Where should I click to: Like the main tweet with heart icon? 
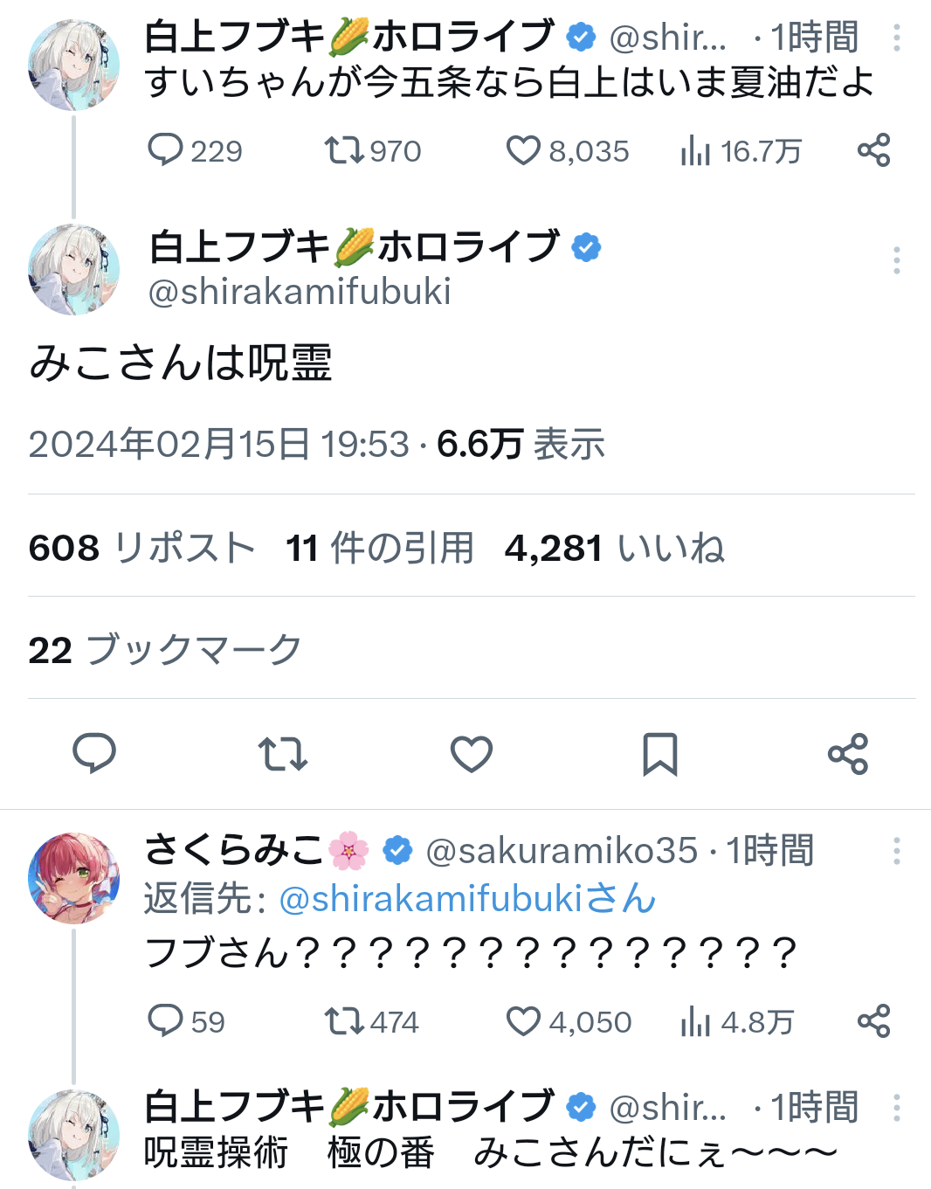click(472, 754)
